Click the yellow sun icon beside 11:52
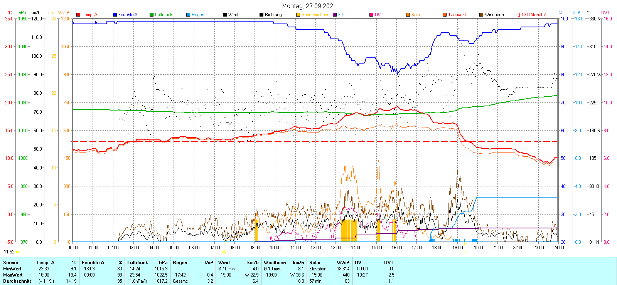 pos(17,252)
